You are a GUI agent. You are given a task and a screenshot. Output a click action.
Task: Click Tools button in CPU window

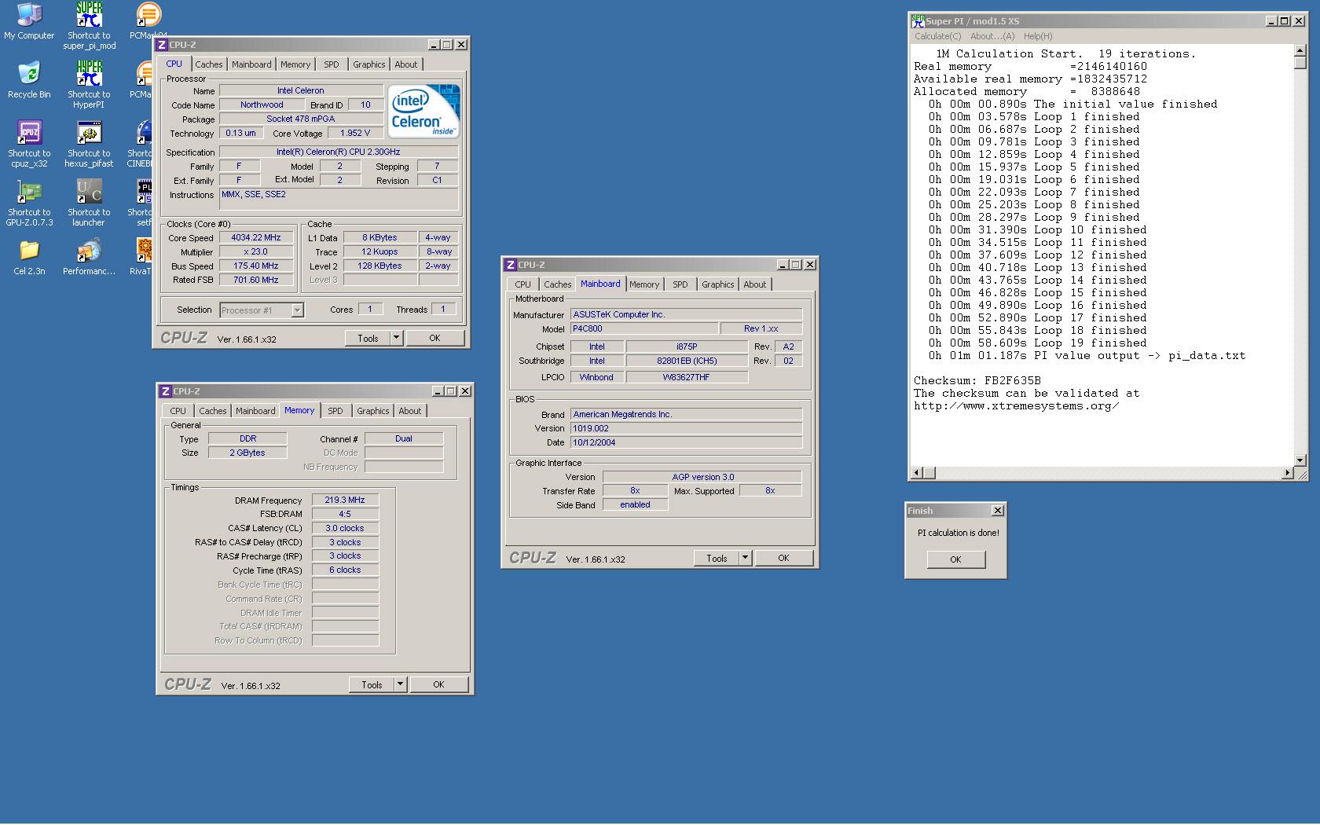click(368, 338)
